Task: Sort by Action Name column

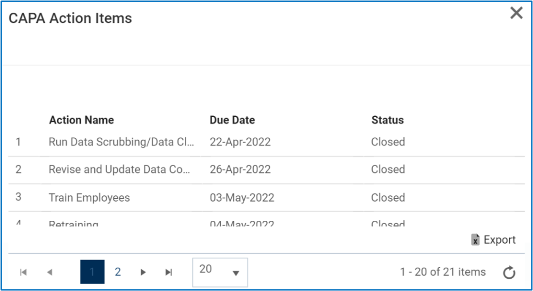Action: (82, 120)
